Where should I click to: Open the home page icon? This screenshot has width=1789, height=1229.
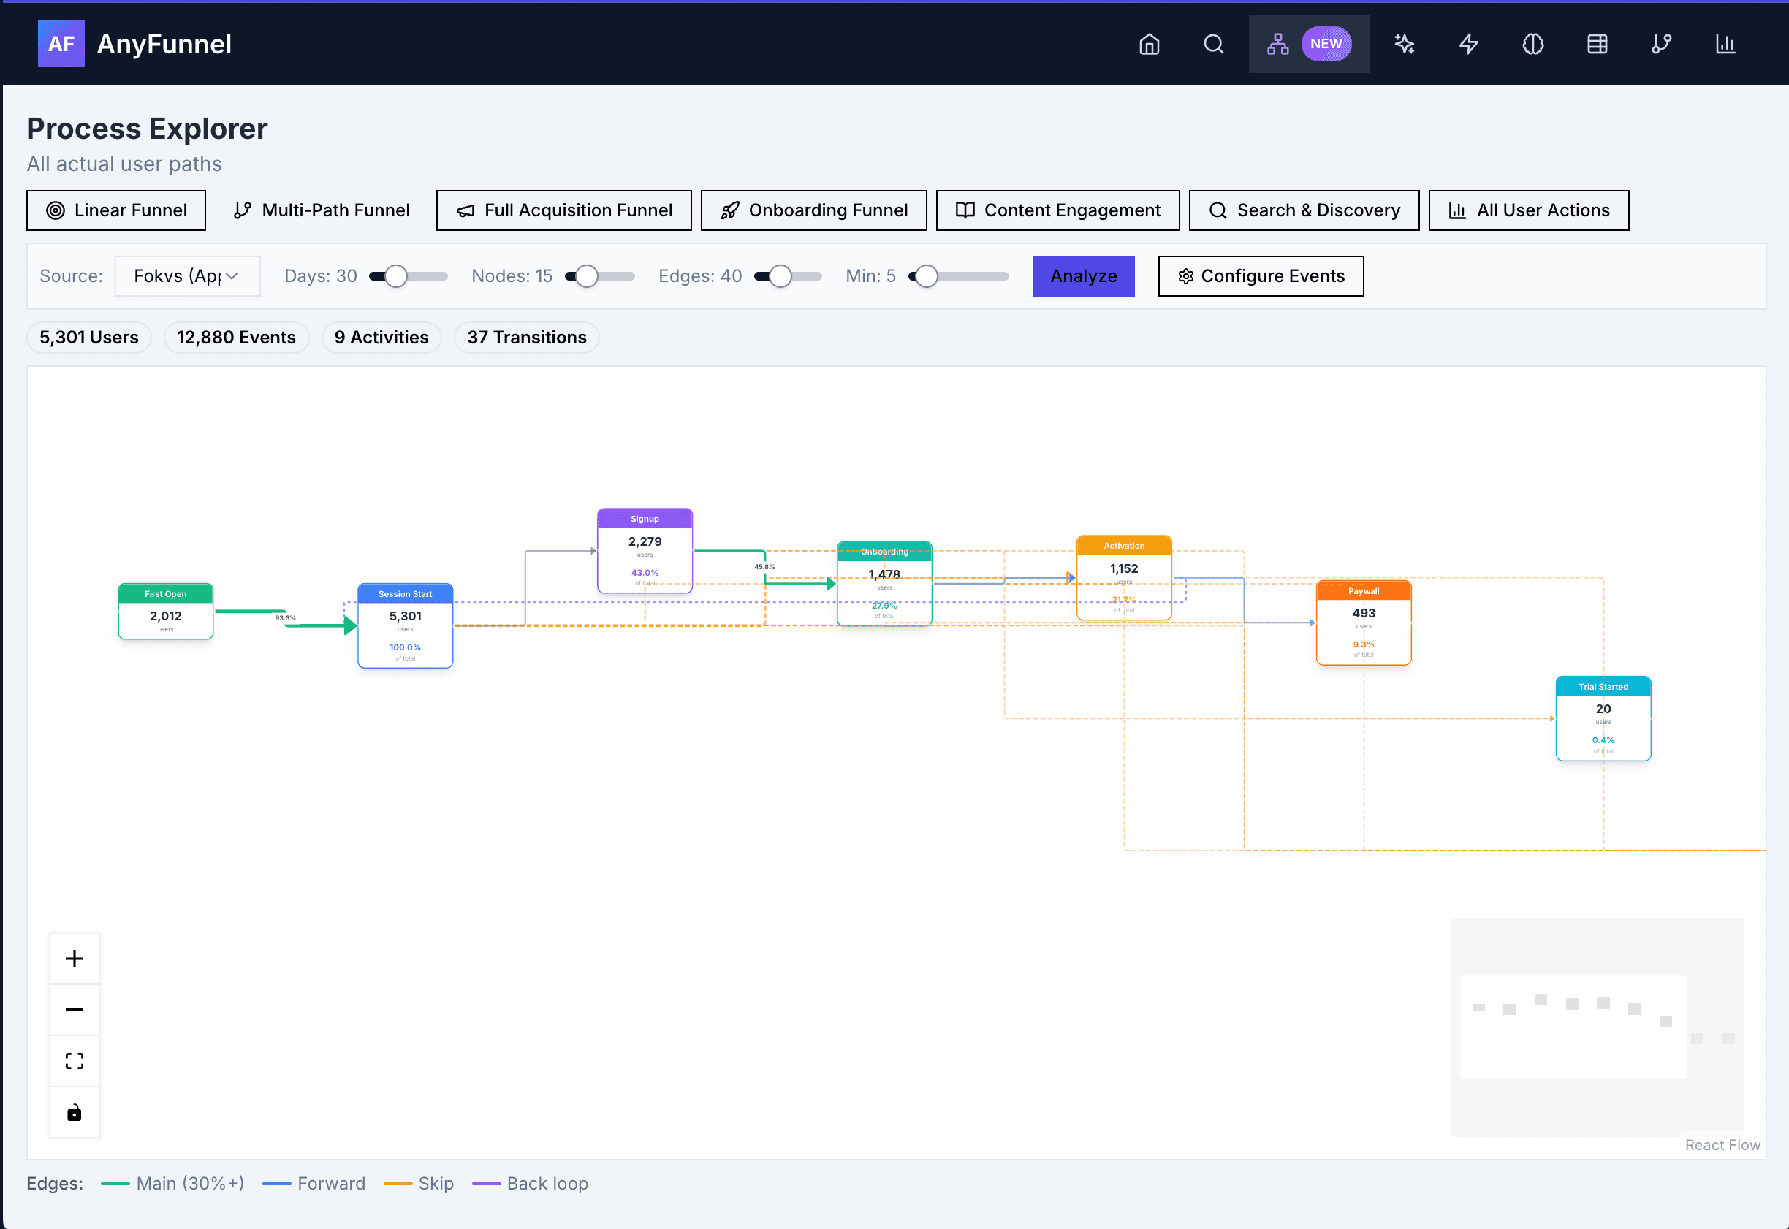point(1149,44)
